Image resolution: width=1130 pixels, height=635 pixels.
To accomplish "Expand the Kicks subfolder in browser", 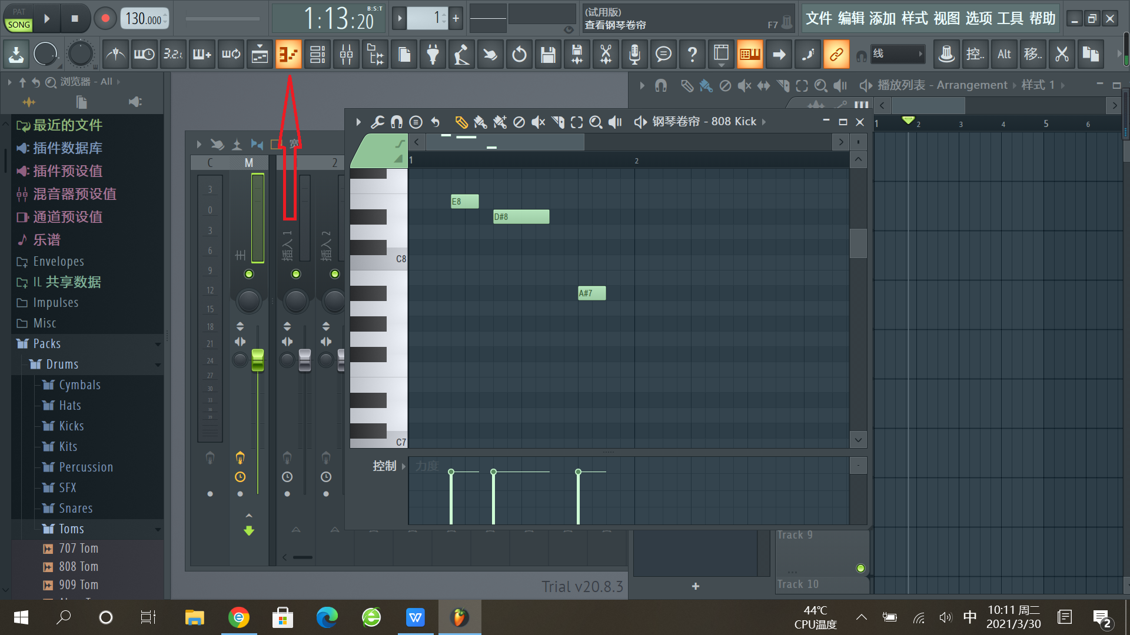I will (x=71, y=426).
